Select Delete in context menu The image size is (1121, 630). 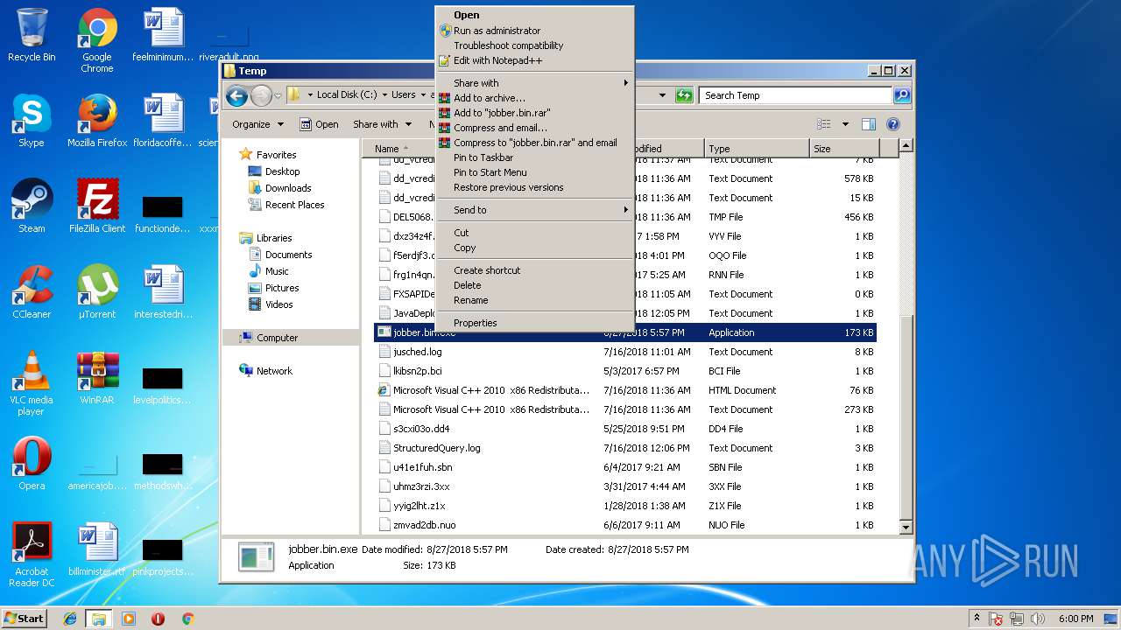pos(534,285)
